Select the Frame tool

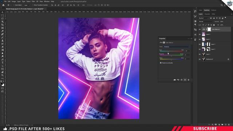pyautogui.click(x=3, y=28)
